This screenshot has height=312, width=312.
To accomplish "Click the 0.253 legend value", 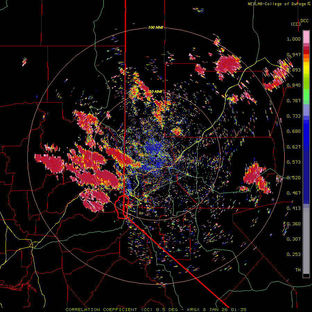I will pos(294,254).
